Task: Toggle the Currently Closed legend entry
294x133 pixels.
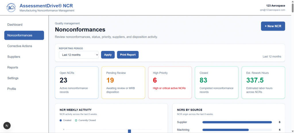Action: pos(85,120)
